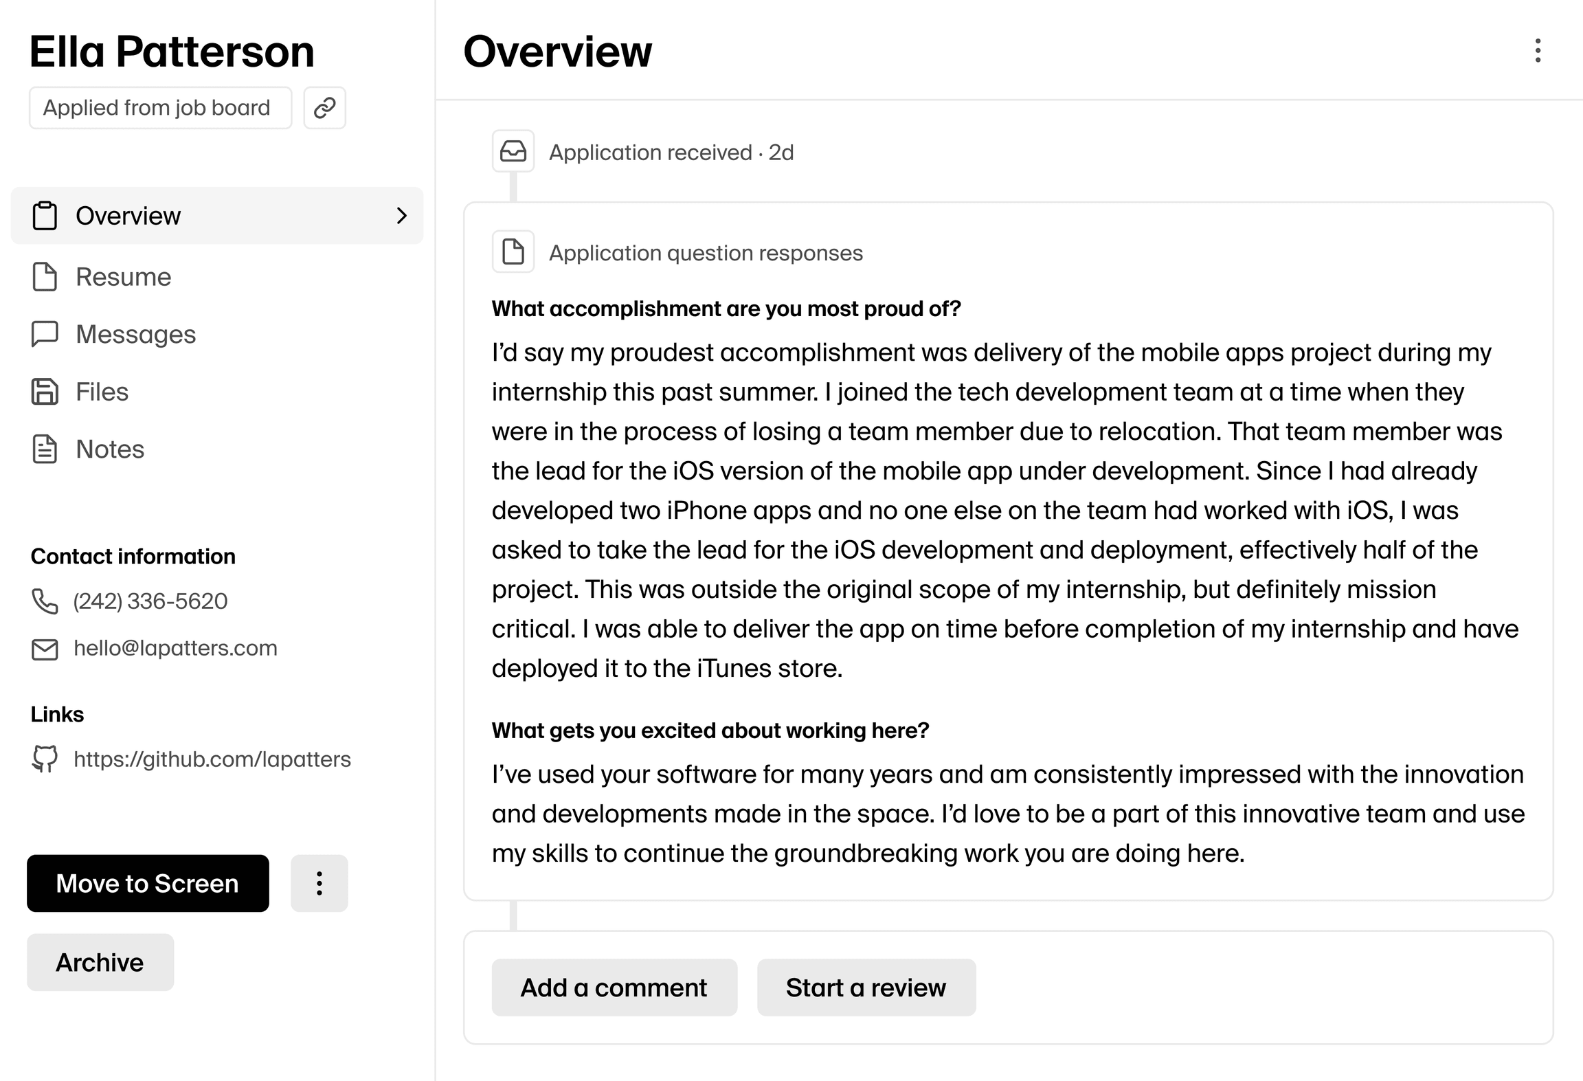Click Move to Screen button

148,883
